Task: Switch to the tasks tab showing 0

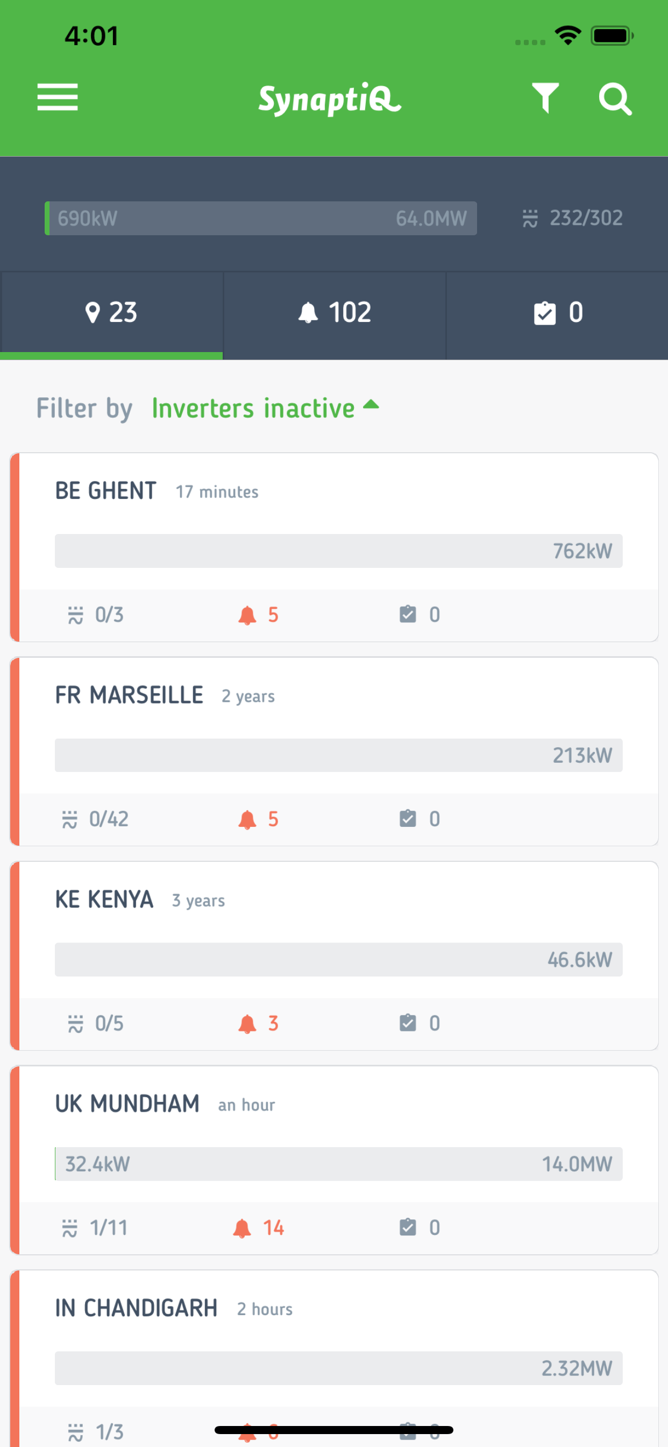Action: (x=557, y=313)
